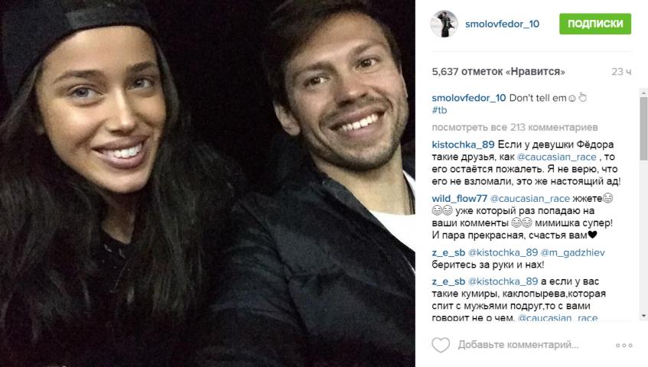
Task: Open @caucasian_race mention in first comment
Action: coord(557,157)
